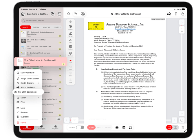Go to next page arrow
This screenshot has height=140, width=194.
coord(174,120)
